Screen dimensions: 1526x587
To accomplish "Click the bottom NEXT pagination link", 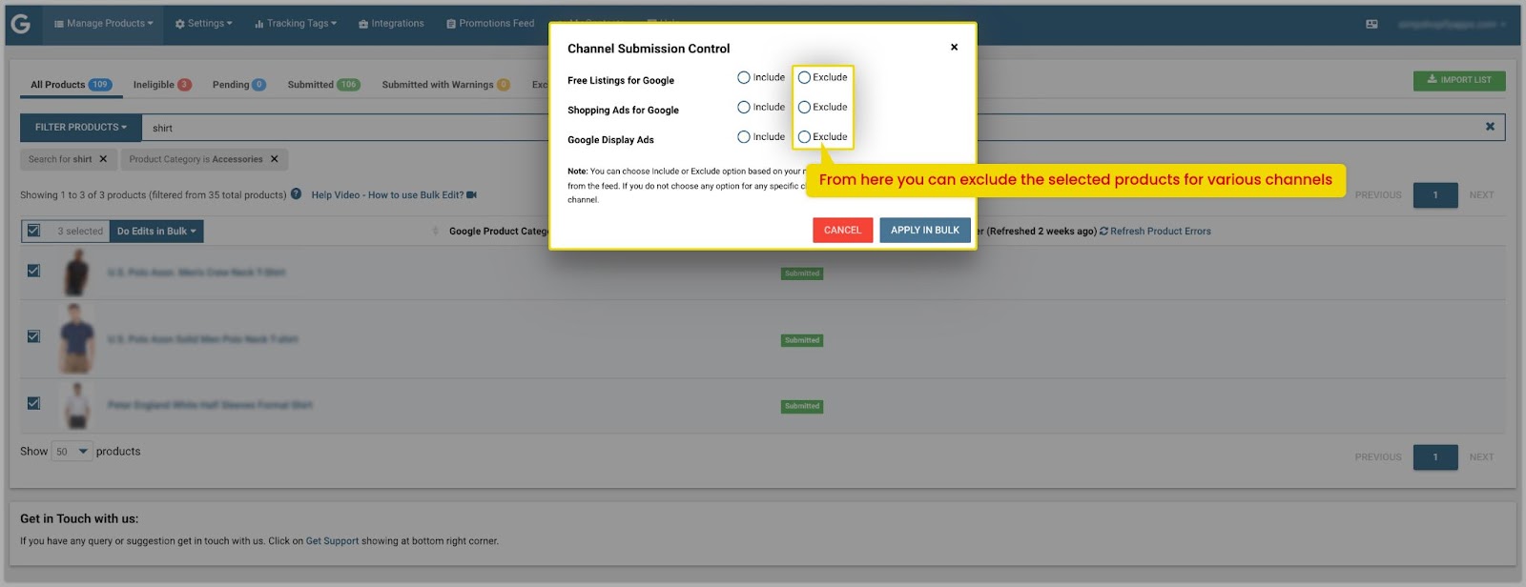I will coord(1481,457).
